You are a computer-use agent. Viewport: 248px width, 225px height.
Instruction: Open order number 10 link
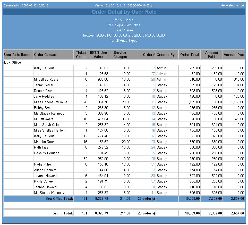[153, 97]
